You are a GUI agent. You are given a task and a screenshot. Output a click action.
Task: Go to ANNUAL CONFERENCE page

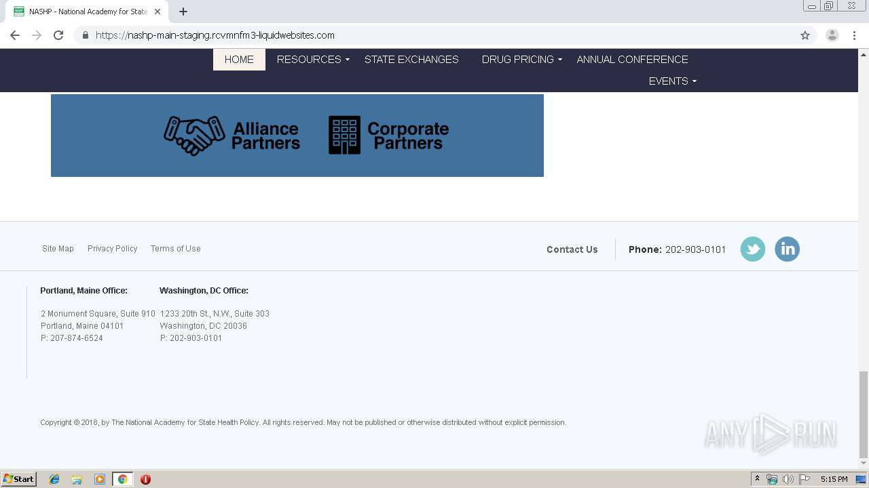click(x=632, y=60)
